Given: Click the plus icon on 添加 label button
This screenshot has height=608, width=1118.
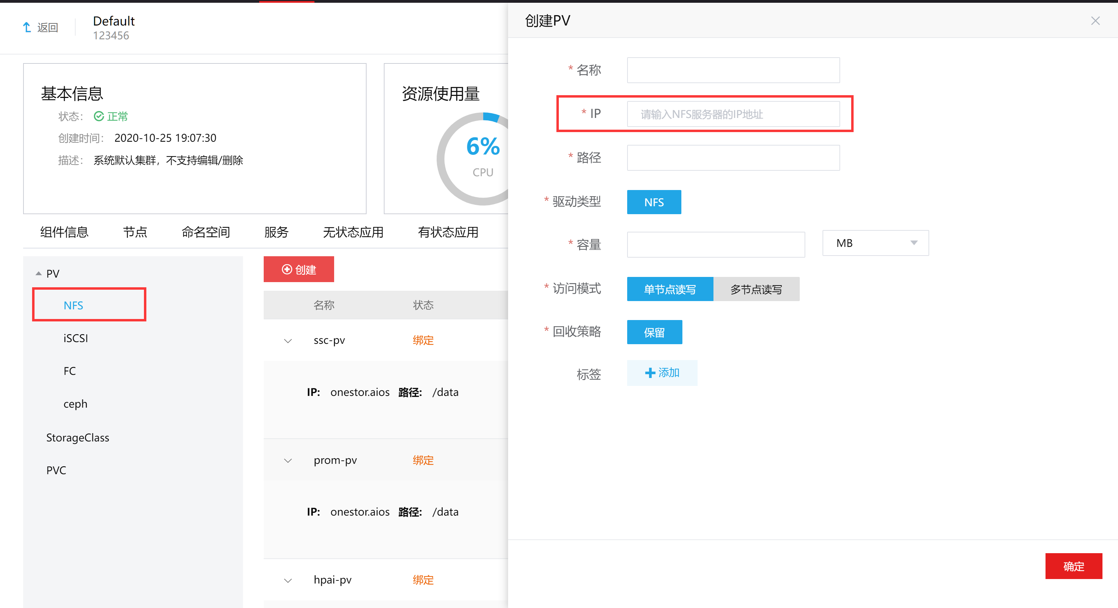Looking at the screenshot, I should 650,373.
